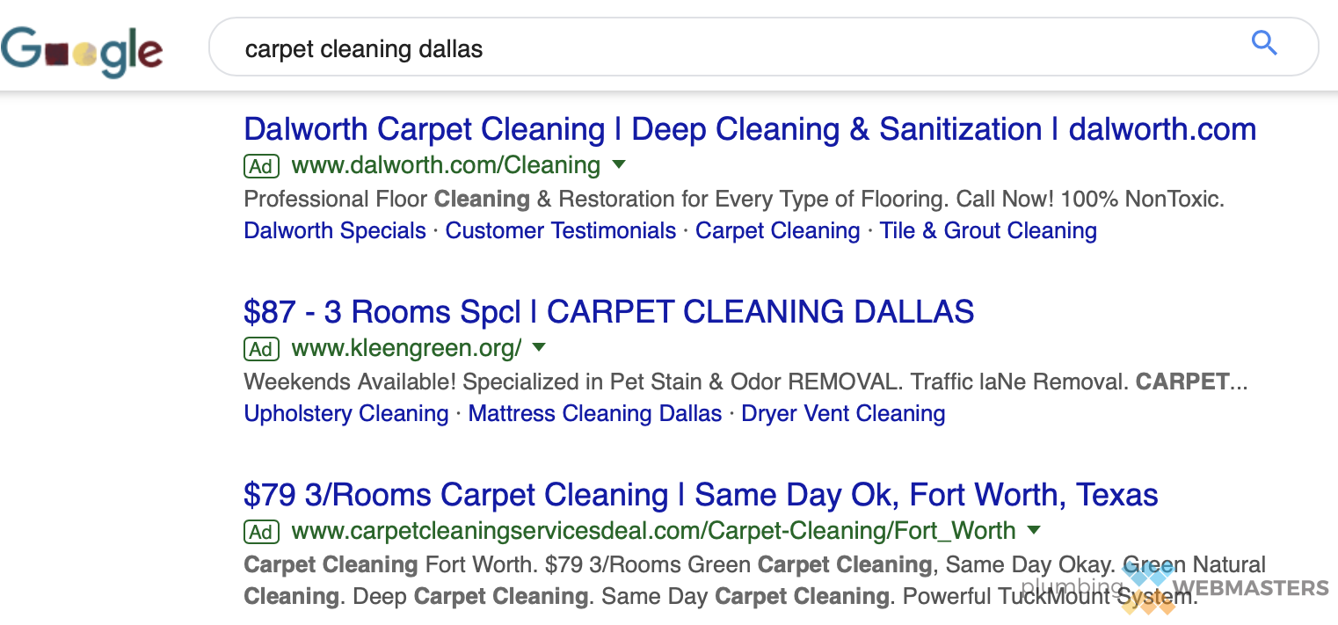Screen dimensions: 1338x625
Task: Expand dropdown arrow next to www.dalworth.com/Cleaning
Action: [x=618, y=164]
